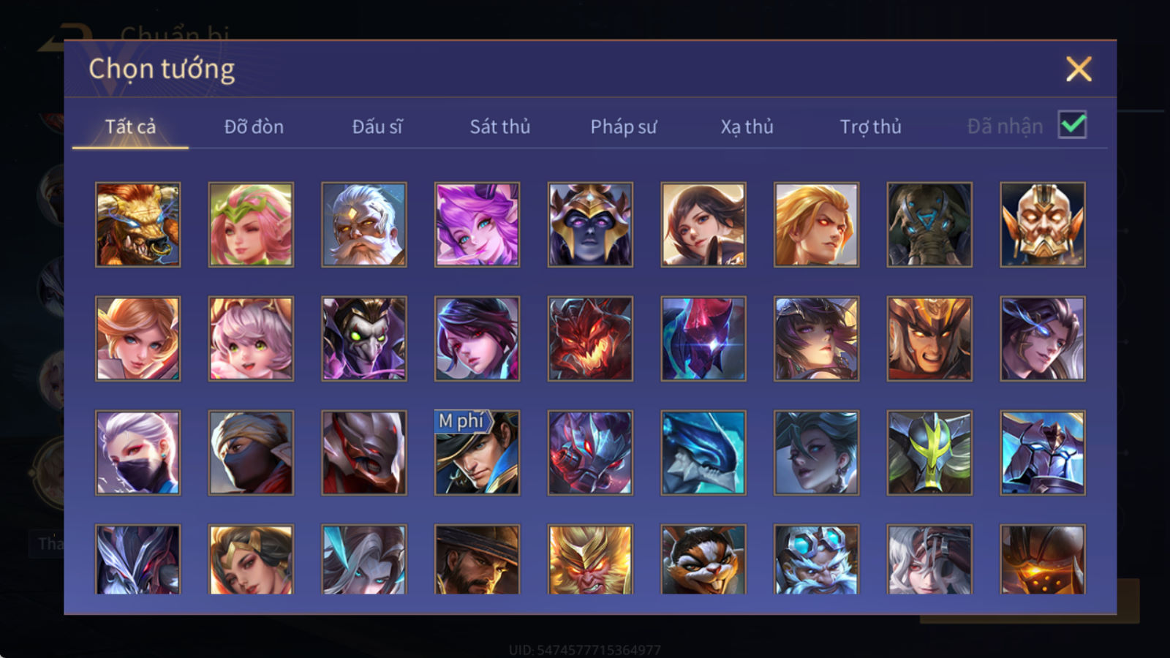The width and height of the screenshot is (1170, 658).
Task: Toggle the 'Đã nhận' checkbox
Action: [x=1072, y=125]
